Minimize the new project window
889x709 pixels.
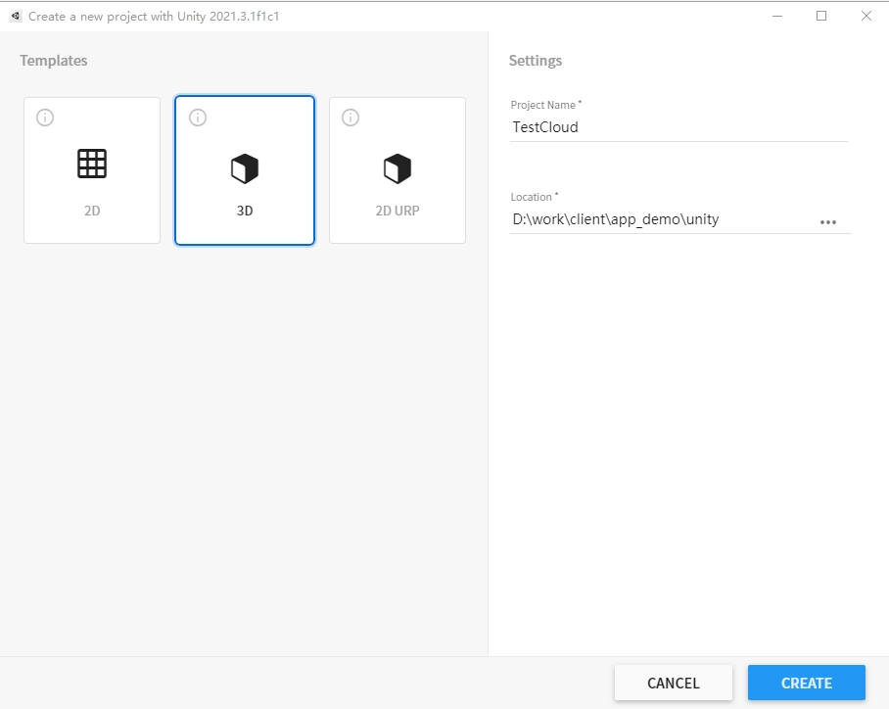777,16
